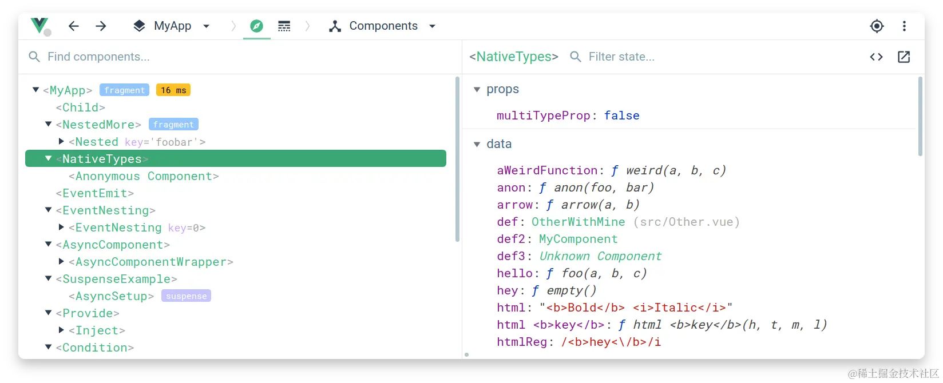This screenshot has height=383, width=943.
Task: Open the three-dot more menu
Action: [904, 26]
